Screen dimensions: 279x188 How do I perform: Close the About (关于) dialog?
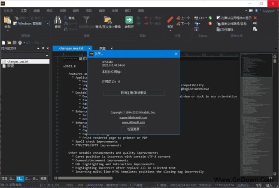(176, 54)
